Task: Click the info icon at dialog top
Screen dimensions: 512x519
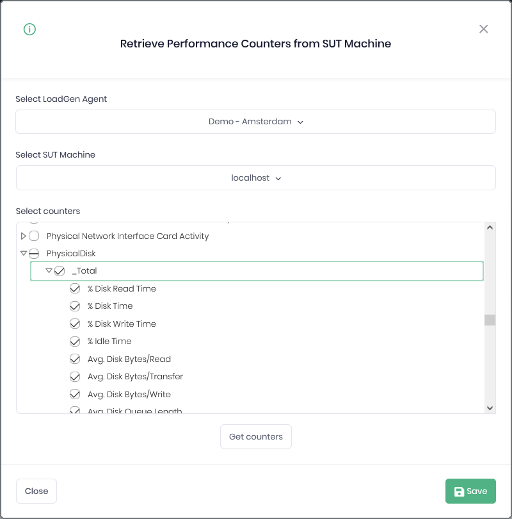Action: (29, 29)
